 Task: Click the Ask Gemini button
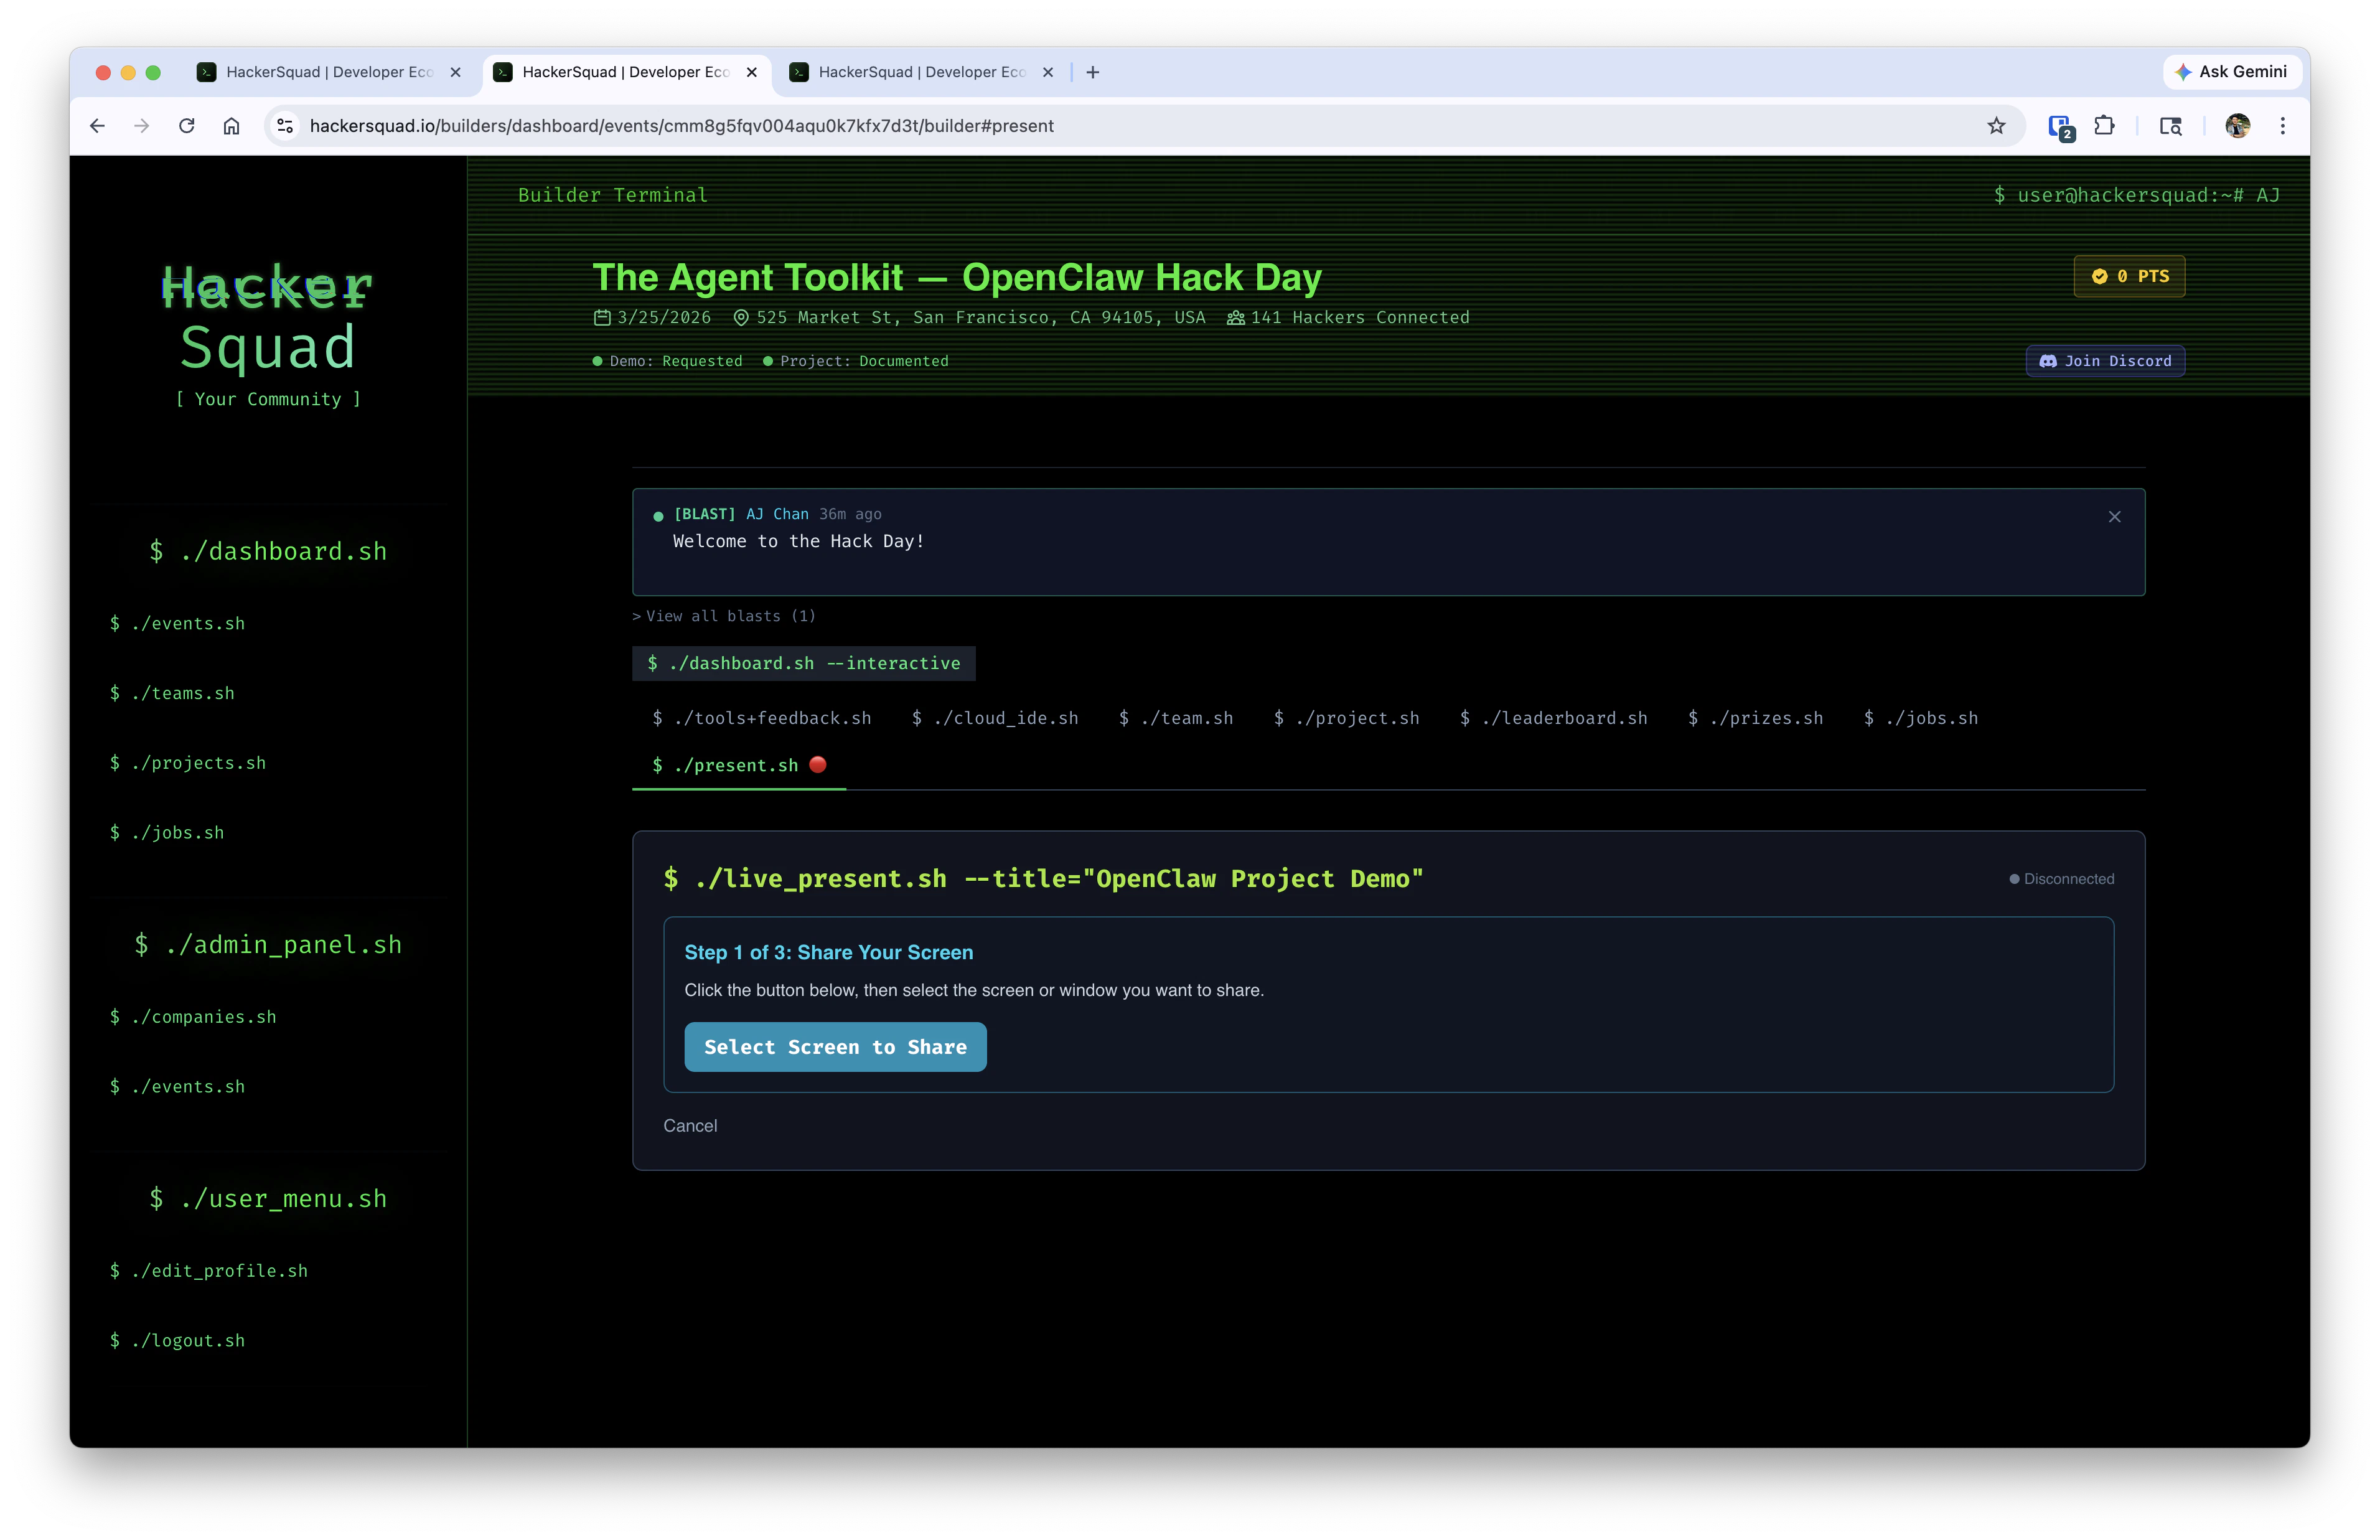(x=2232, y=72)
